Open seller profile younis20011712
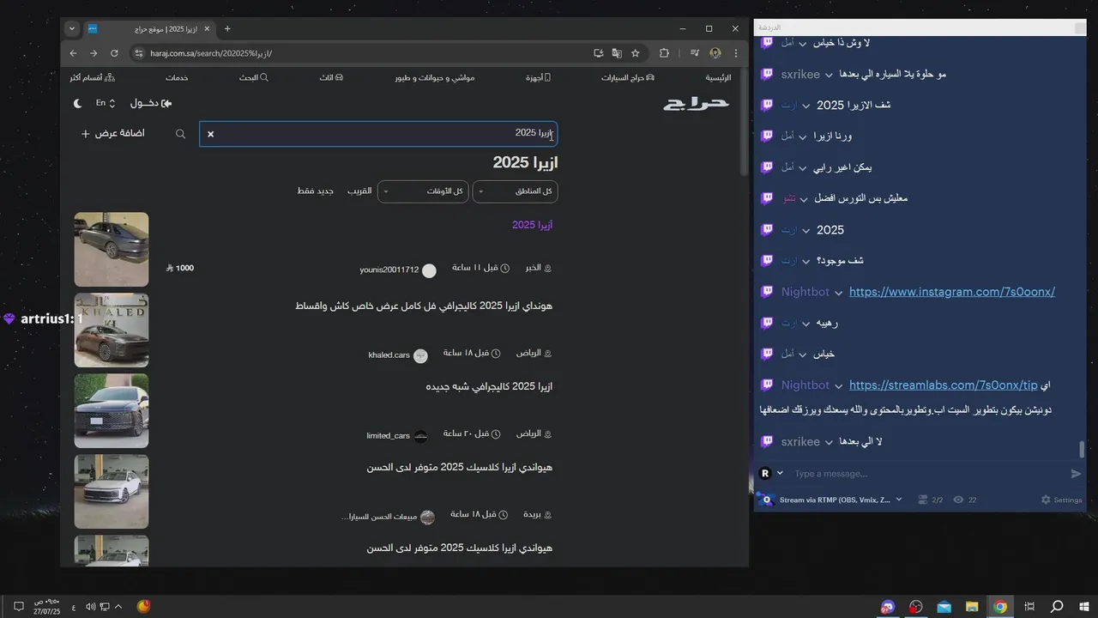 397,270
